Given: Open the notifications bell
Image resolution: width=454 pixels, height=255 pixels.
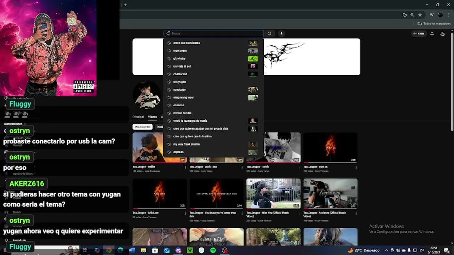Looking at the screenshot, I should tap(432, 34).
